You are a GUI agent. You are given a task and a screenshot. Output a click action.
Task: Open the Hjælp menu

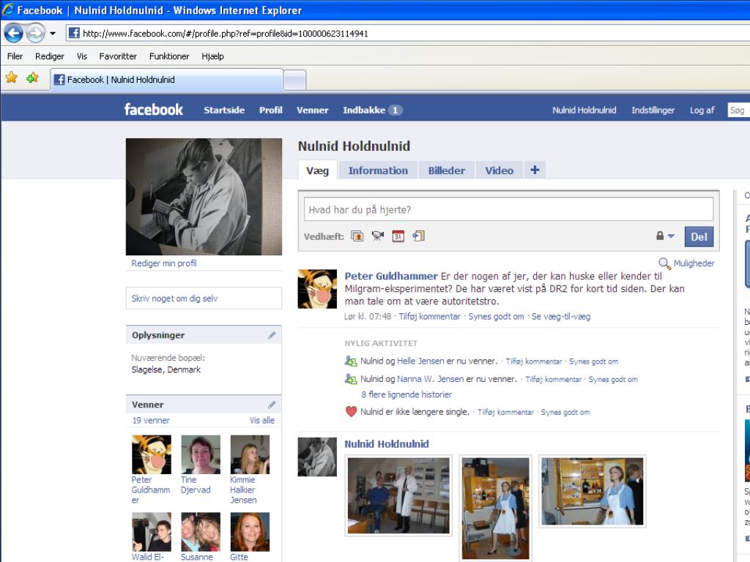coord(212,56)
